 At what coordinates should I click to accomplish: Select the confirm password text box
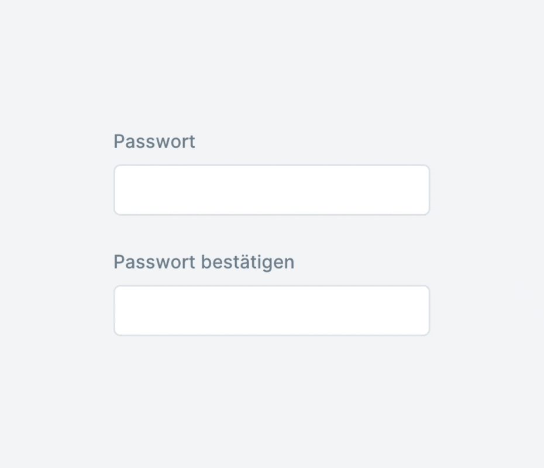(271, 310)
